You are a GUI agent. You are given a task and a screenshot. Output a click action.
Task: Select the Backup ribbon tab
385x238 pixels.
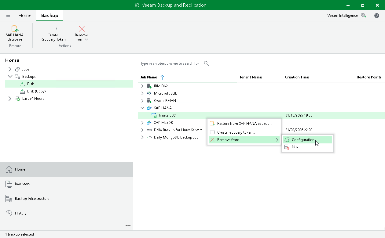(x=50, y=16)
